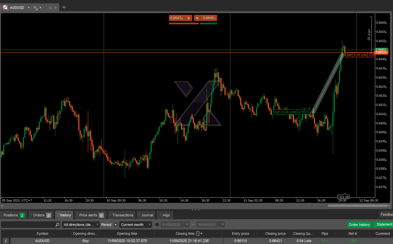Select the preset Period radio button
Screen dimensions: 393x244
click(116, 225)
